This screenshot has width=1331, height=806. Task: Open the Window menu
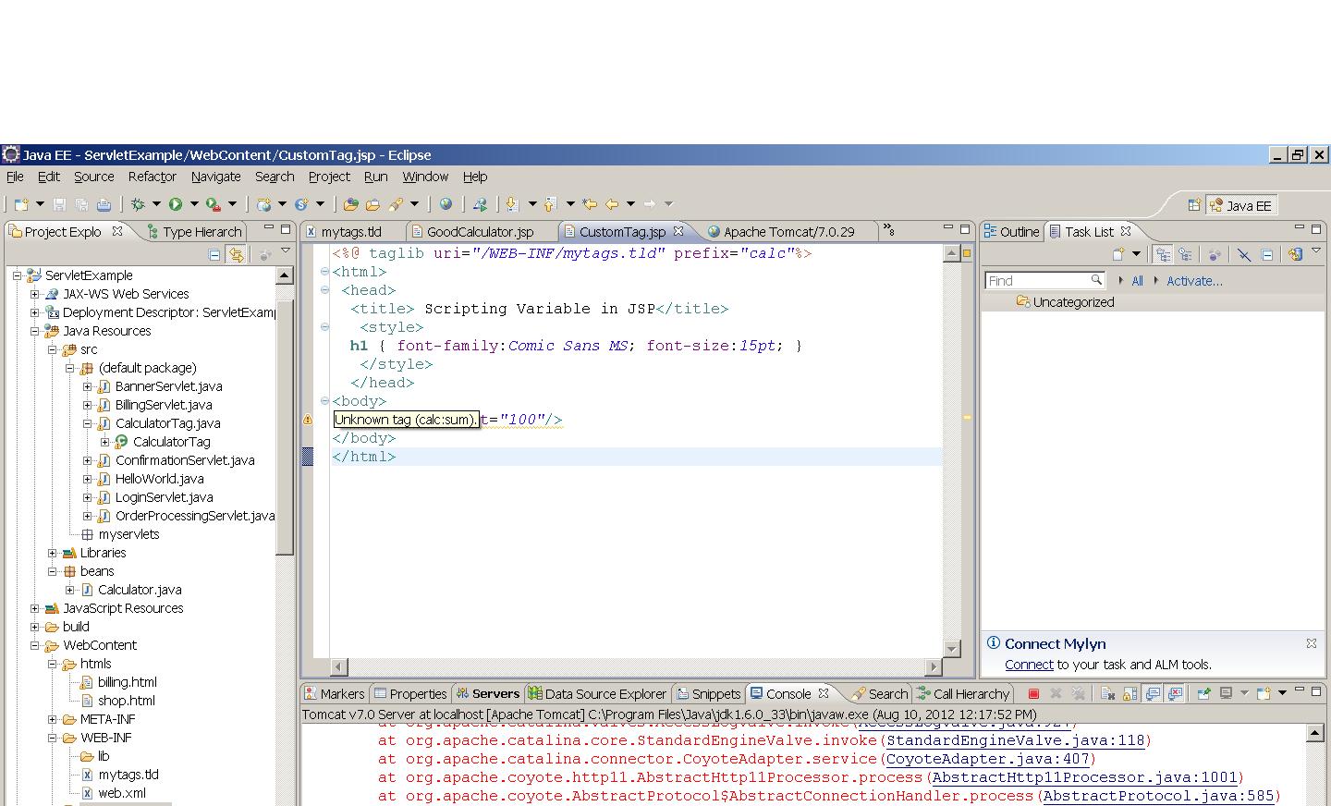tap(425, 177)
